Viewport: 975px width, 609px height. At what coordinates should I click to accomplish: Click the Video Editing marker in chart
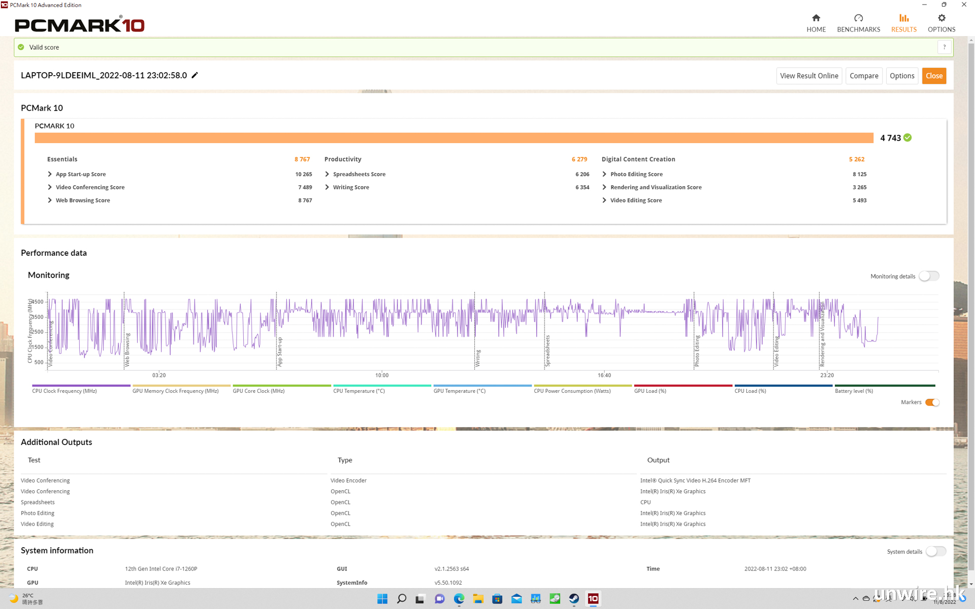(776, 351)
